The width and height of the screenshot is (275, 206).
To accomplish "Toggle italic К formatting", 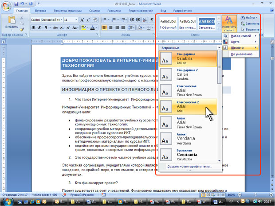I will click(x=39, y=27).
